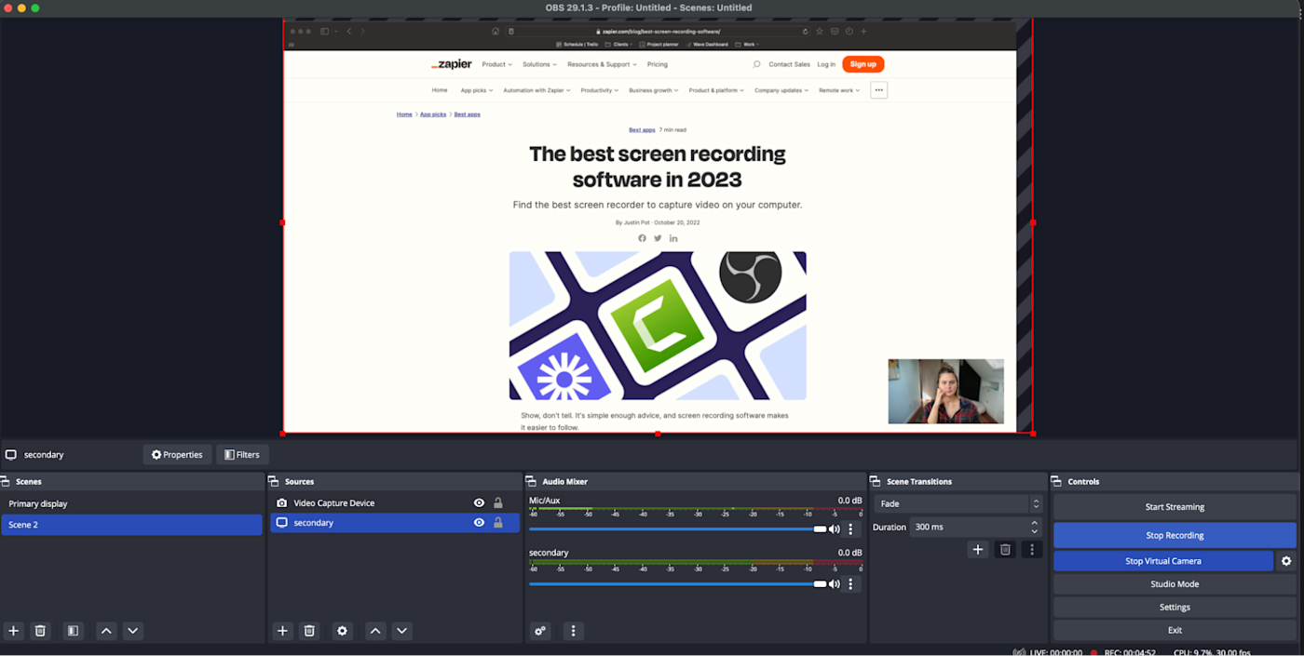Image resolution: width=1304 pixels, height=656 pixels.
Task: Open secondary audio channel three-dot options
Action: click(x=850, y=584)
